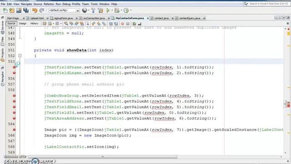The width and height of the screenshot is (291, 164).
Task: Click the horizontal scrollbar thumb of the editor
Action: pyautogui.click(x=103, y=157)
